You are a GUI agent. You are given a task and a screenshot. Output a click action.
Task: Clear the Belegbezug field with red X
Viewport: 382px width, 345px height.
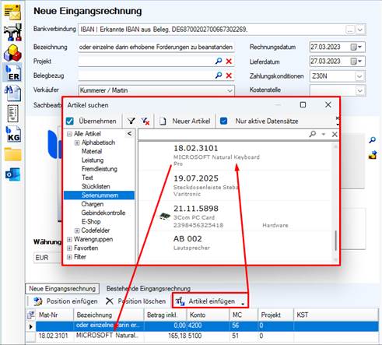click(x=229, y=76)
